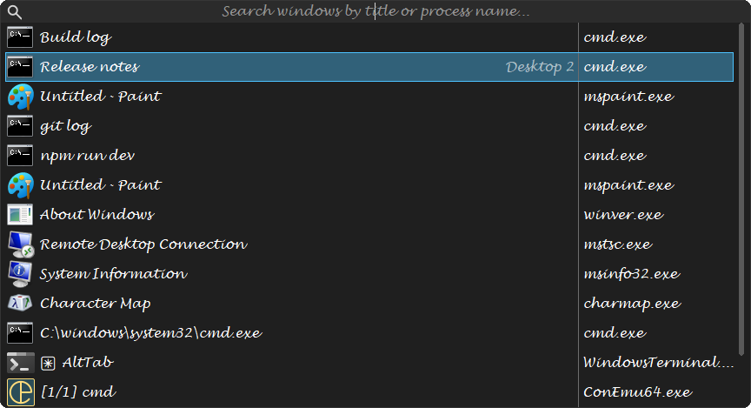The image size is (751, 408).
Task: Click the Windows Terminal icon beside AltTab
Action: pyautogui.click(x=21, y=363)
